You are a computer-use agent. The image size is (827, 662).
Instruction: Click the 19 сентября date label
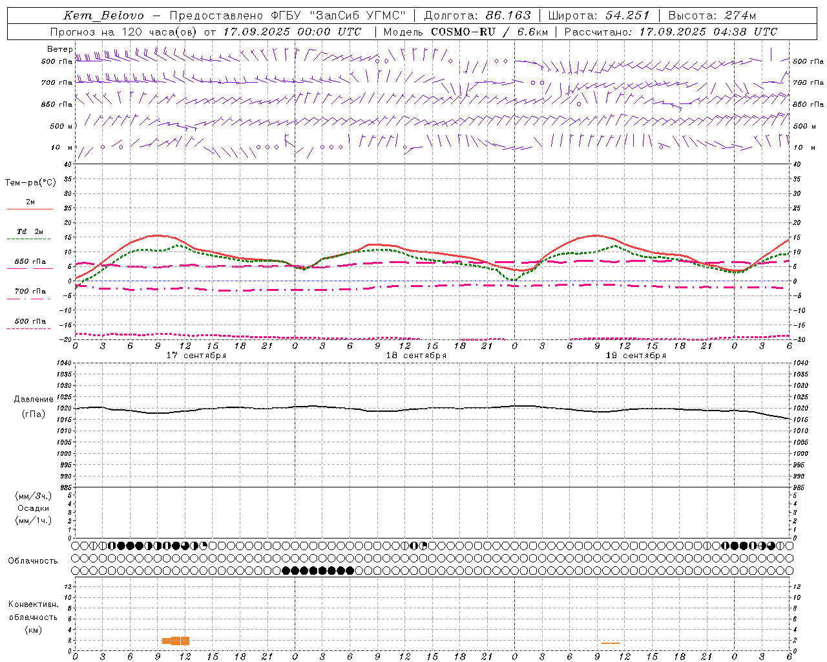tap(636, 356)
